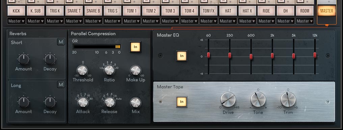Viewport: 343px width, 130px height.
Task: Click the 2k EQ fader
Action: click(x=272, y=56)
